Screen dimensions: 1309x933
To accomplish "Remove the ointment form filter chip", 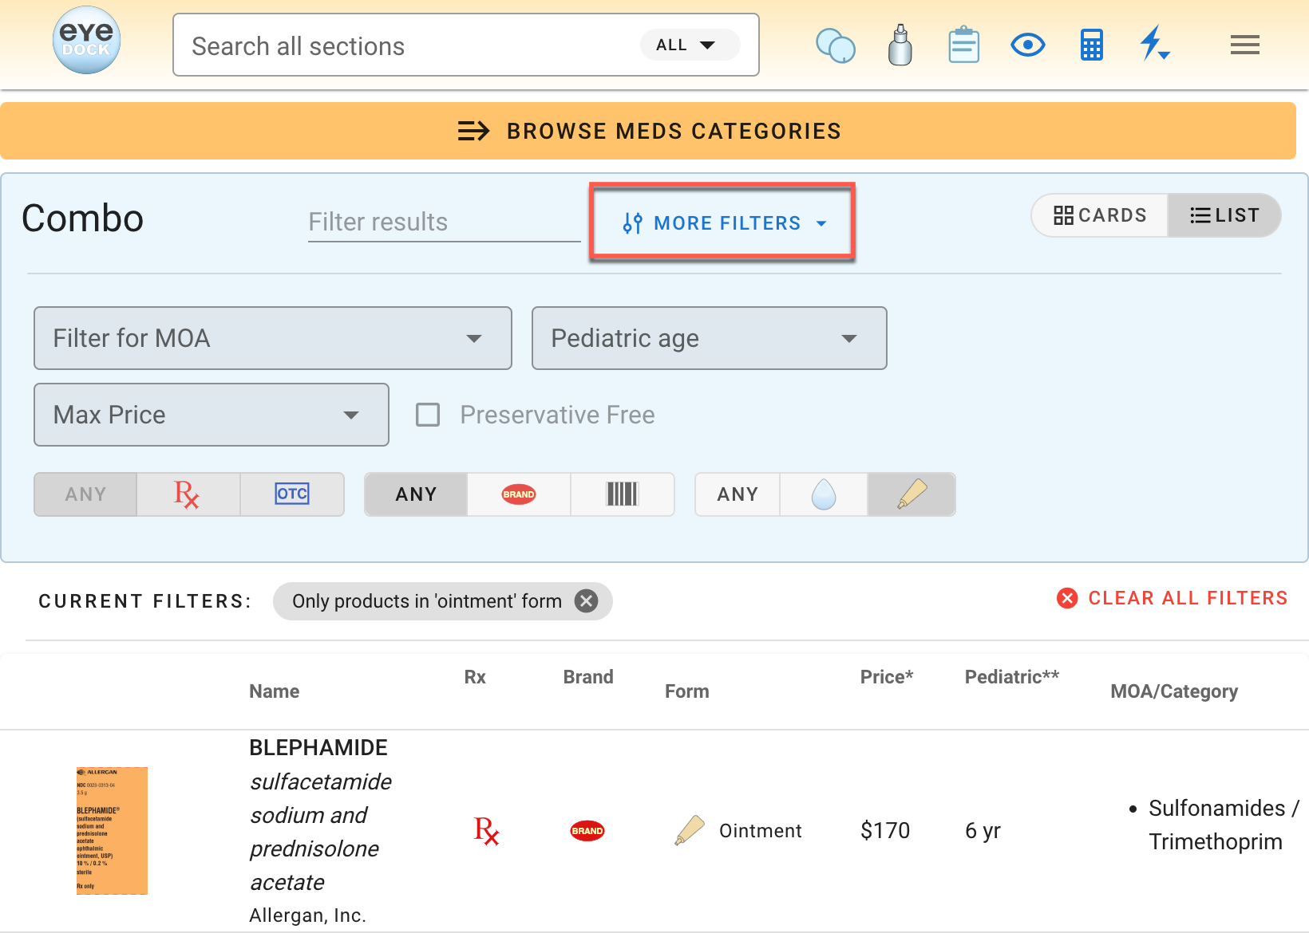I will (x=587, y=601).
